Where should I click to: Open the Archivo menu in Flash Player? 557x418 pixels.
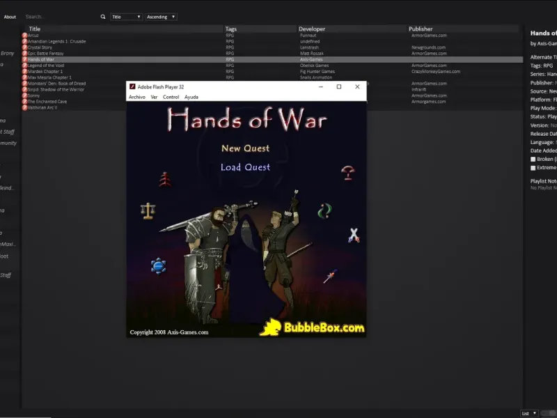tap(137, 97)
